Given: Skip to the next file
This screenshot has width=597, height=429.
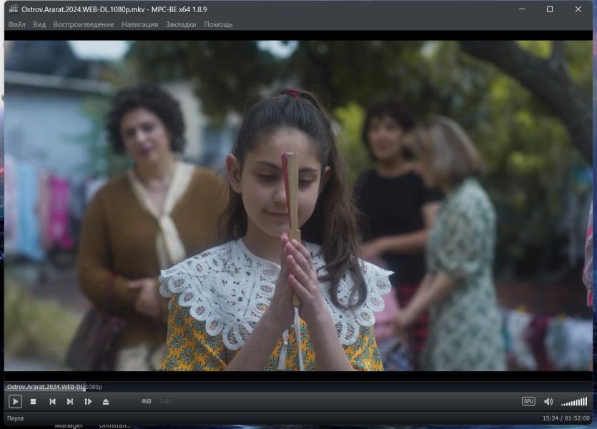Looking at the screenshot, I should click(x=70, y=402).
